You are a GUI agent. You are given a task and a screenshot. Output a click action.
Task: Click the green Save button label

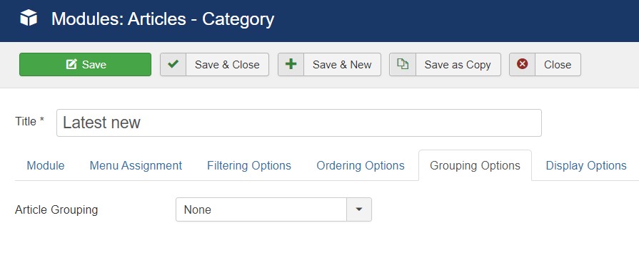pyautogui.click(x=94, y=65)
